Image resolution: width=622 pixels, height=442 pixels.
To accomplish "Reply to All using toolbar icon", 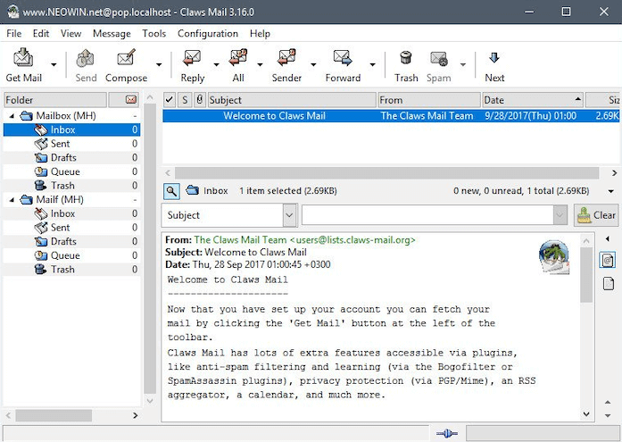I will tap(238, 59).
